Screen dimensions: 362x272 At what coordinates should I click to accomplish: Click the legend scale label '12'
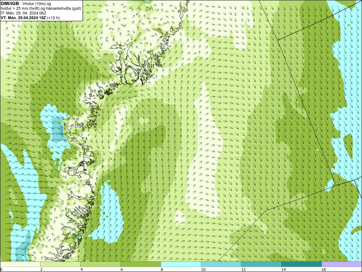click(243, 269)
